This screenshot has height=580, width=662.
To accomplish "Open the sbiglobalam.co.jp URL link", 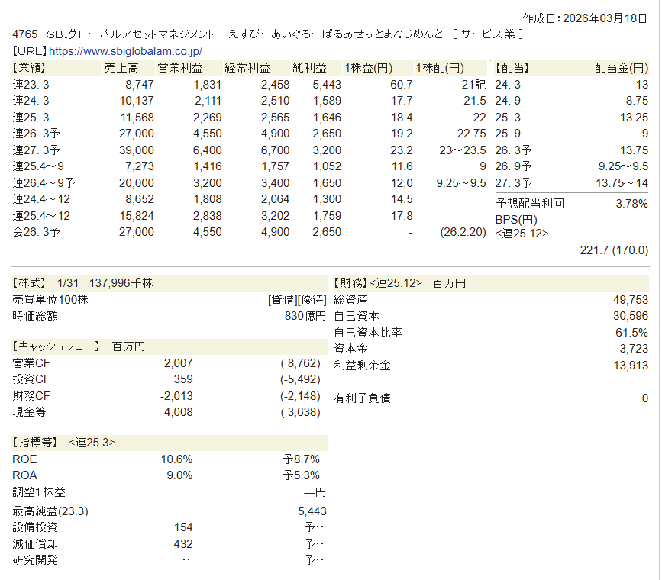I will [x=125, y=51].
